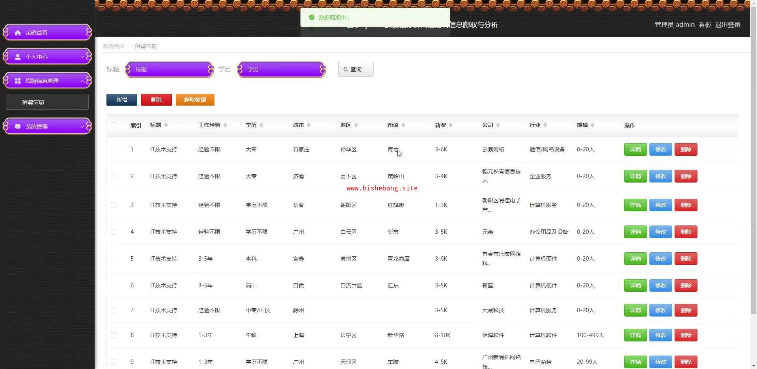This screenshot has width=757, height=369.
Task: Toggle the select-all checkbox in table header
Action: pyautogui.click(x=114, y=125)
